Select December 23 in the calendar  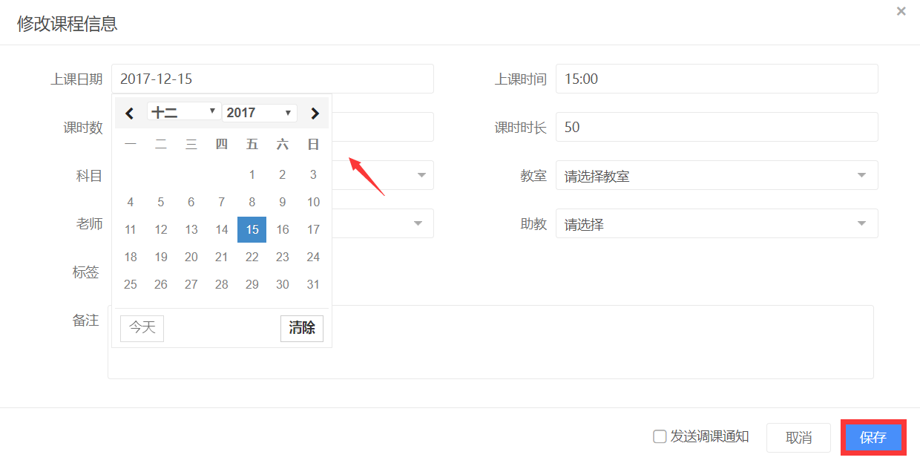click(x=283, y=257)
